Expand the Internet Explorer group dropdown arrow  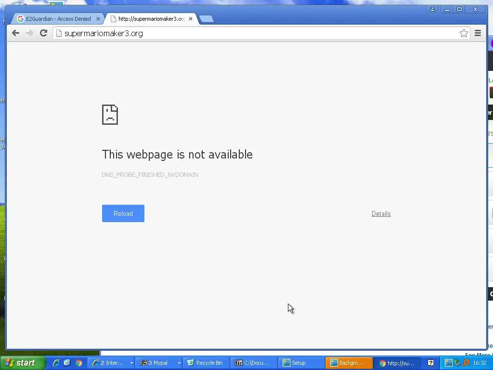click(131, 363)
